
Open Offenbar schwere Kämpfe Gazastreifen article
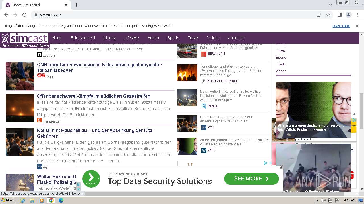[94, 96]
